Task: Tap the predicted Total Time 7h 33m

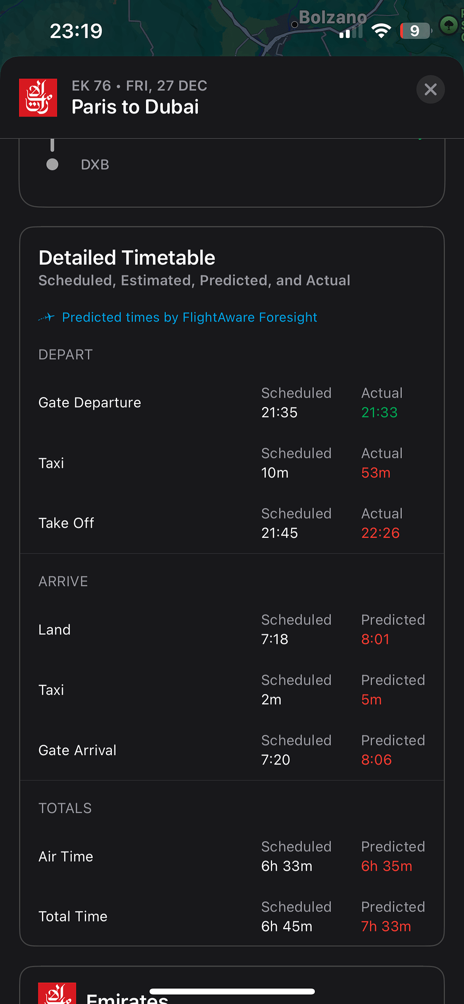Action: pyautogui.click(x=386, y=926)
